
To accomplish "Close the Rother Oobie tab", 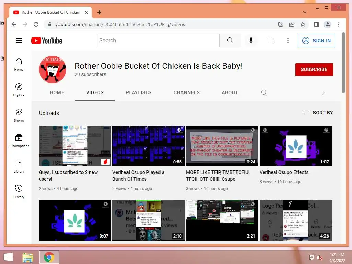I will pyautogui.click(x=86, y=12).
